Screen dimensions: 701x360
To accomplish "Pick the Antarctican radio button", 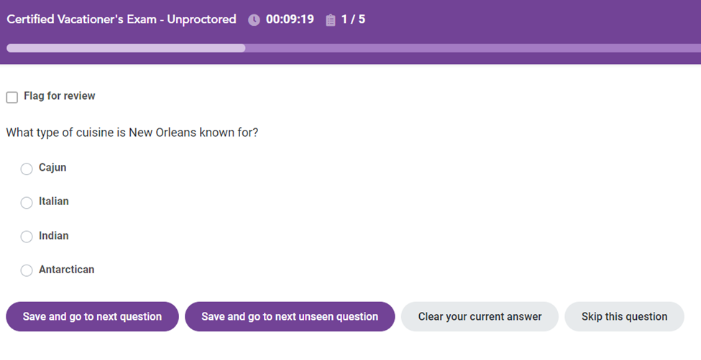I will coord(27,270).
